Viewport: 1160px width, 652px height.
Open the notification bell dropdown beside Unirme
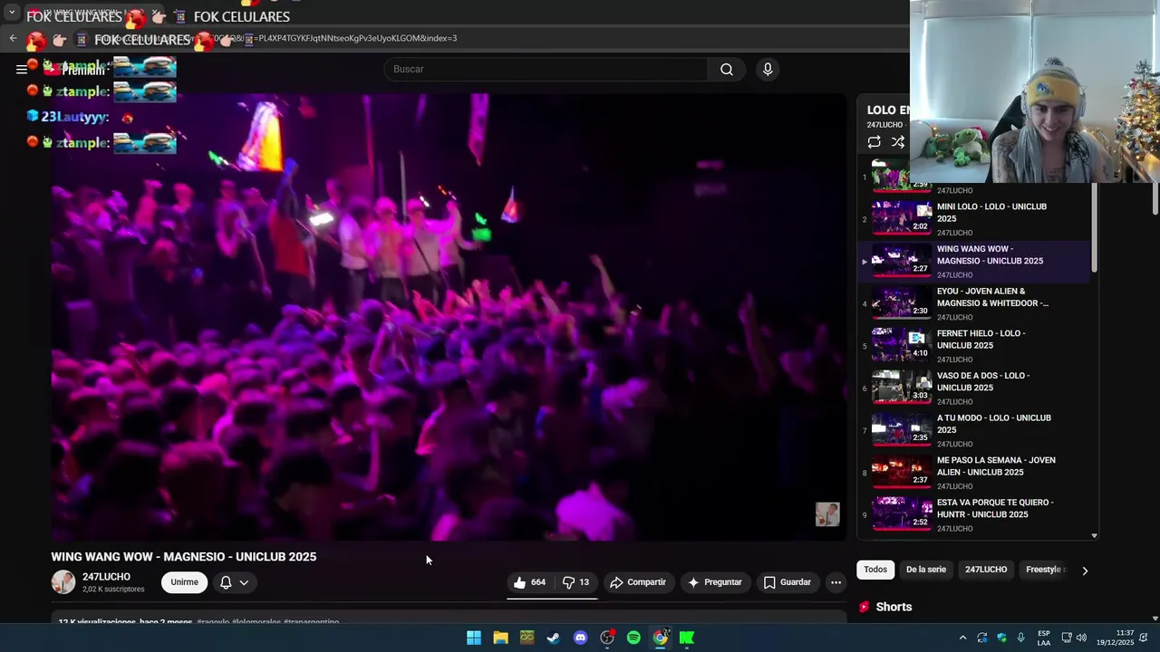click(234, 582)
